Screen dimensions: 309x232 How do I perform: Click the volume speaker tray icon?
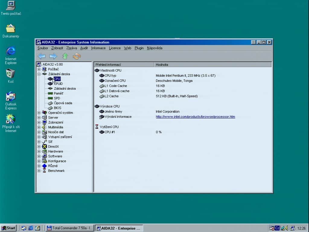coord(287,228)
